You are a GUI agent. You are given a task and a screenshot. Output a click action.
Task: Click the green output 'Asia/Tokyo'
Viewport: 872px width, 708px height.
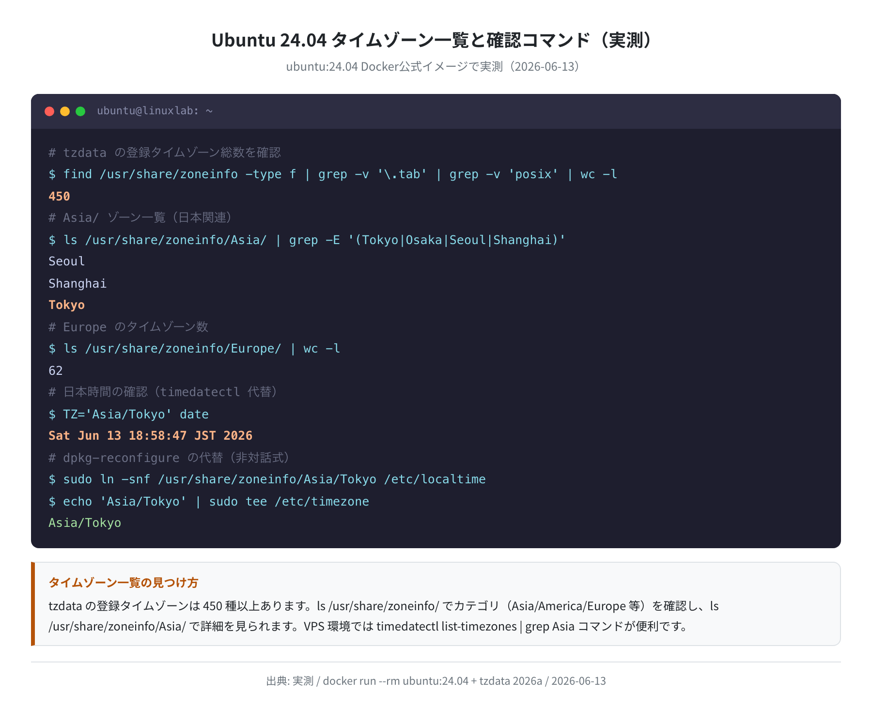85,523
